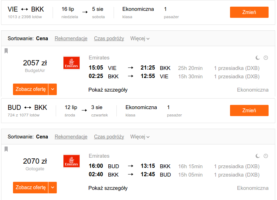Click Emirates logo on BUD offer

[x=72, y=161]
